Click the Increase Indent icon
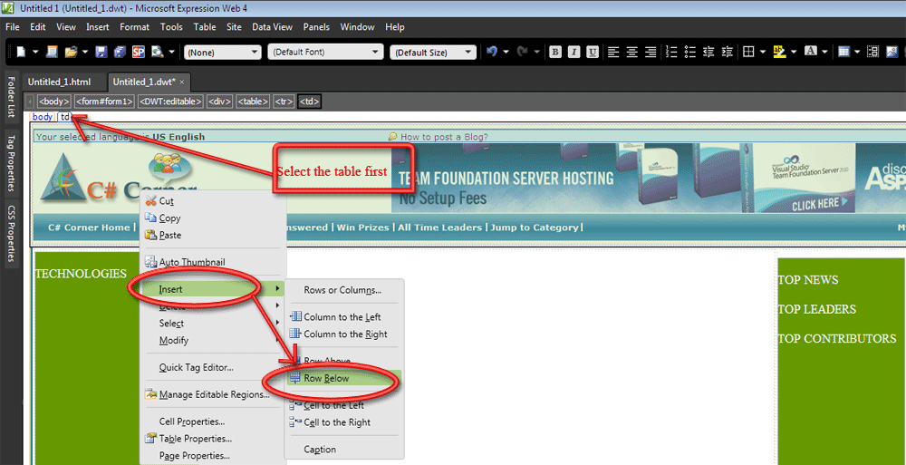 tap(728, 52)
